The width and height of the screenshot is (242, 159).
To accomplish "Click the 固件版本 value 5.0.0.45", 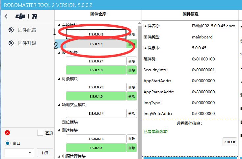I will click(x=199, y=48).
